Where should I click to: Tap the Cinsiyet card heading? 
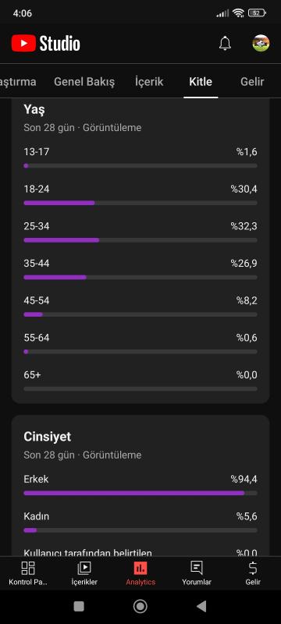[x=48, y=437]
